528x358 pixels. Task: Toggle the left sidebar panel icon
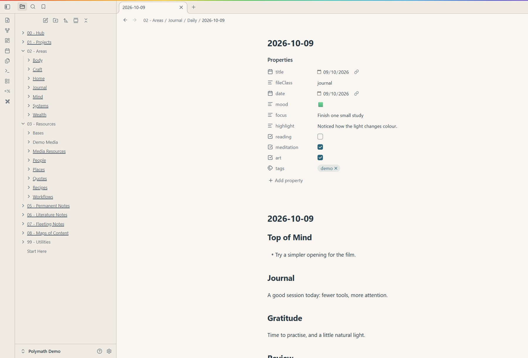click(x=7, y=7)
